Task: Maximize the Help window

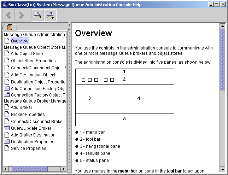Action: [x=217, y=5]
